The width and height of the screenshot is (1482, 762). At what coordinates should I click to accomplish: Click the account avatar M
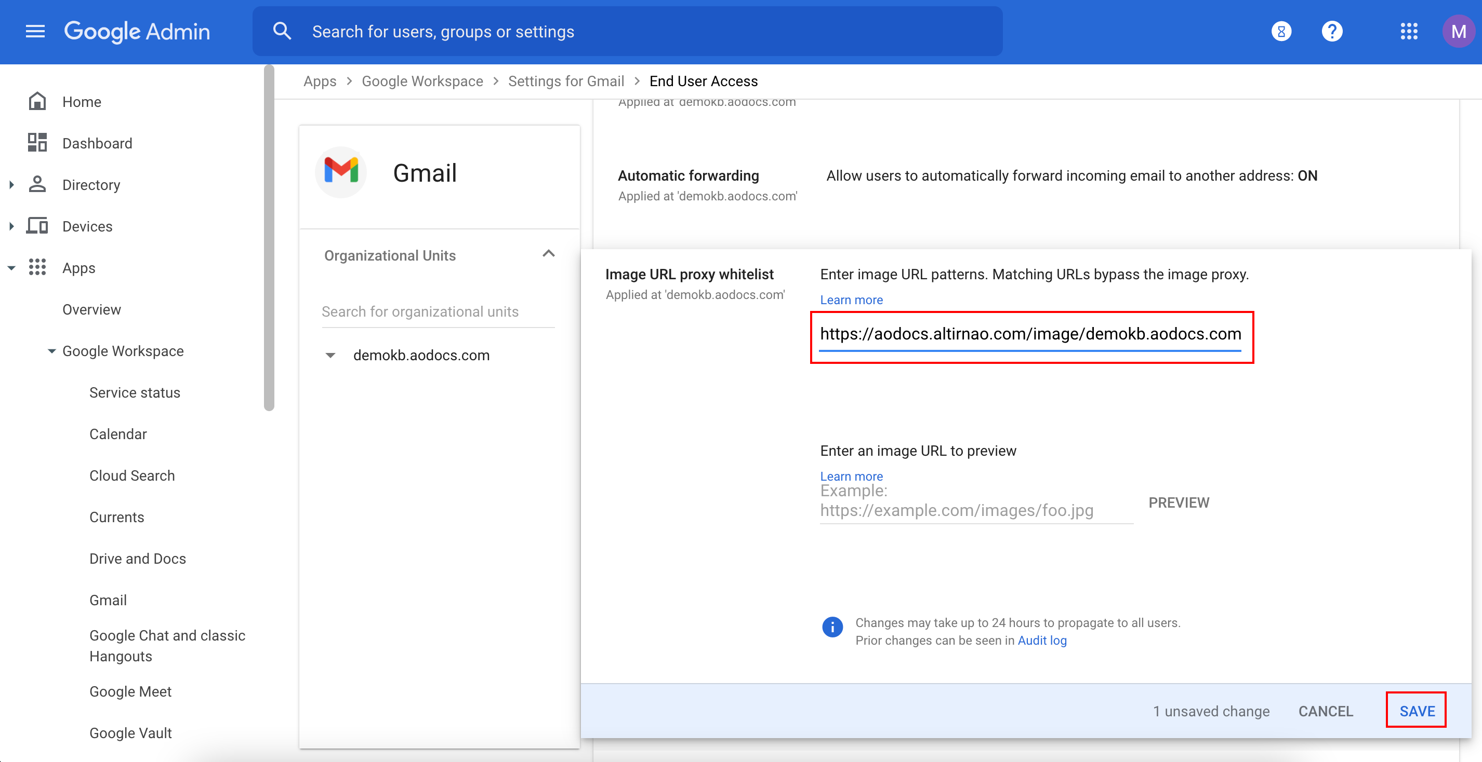[1458, 31]
